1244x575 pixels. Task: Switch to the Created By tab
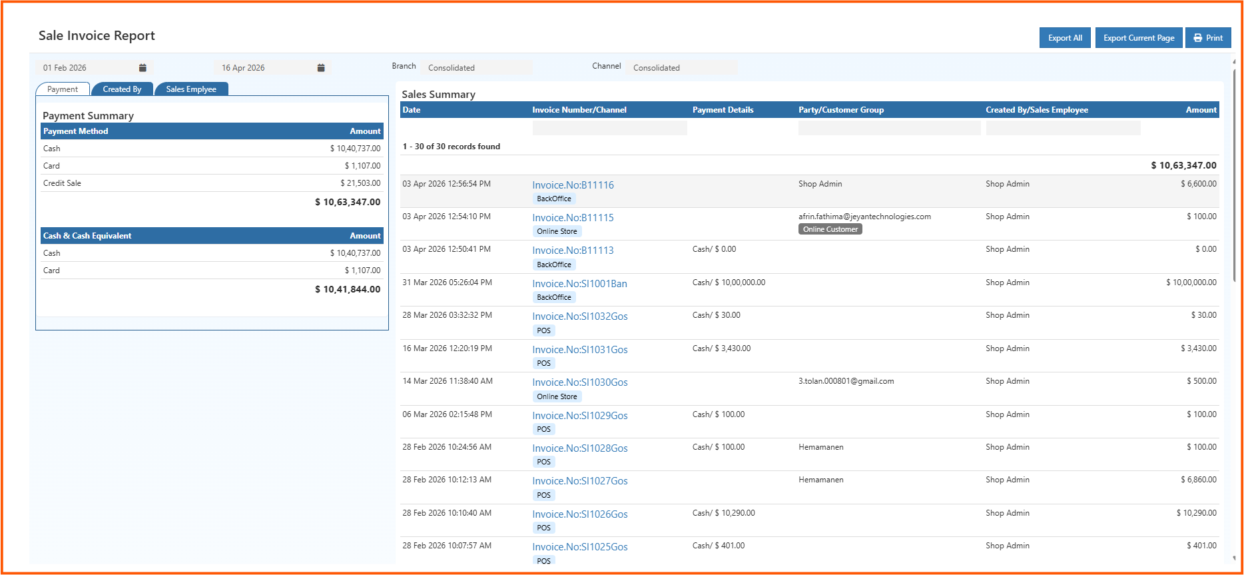pyautogui.click(x=122, y=89)
